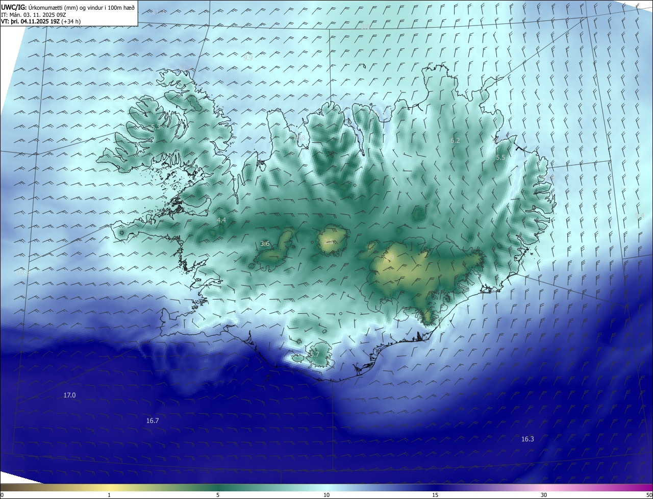This screenshot has width=653, height=499.
Task: Click the color scale tick label 30
Action: 544,495
